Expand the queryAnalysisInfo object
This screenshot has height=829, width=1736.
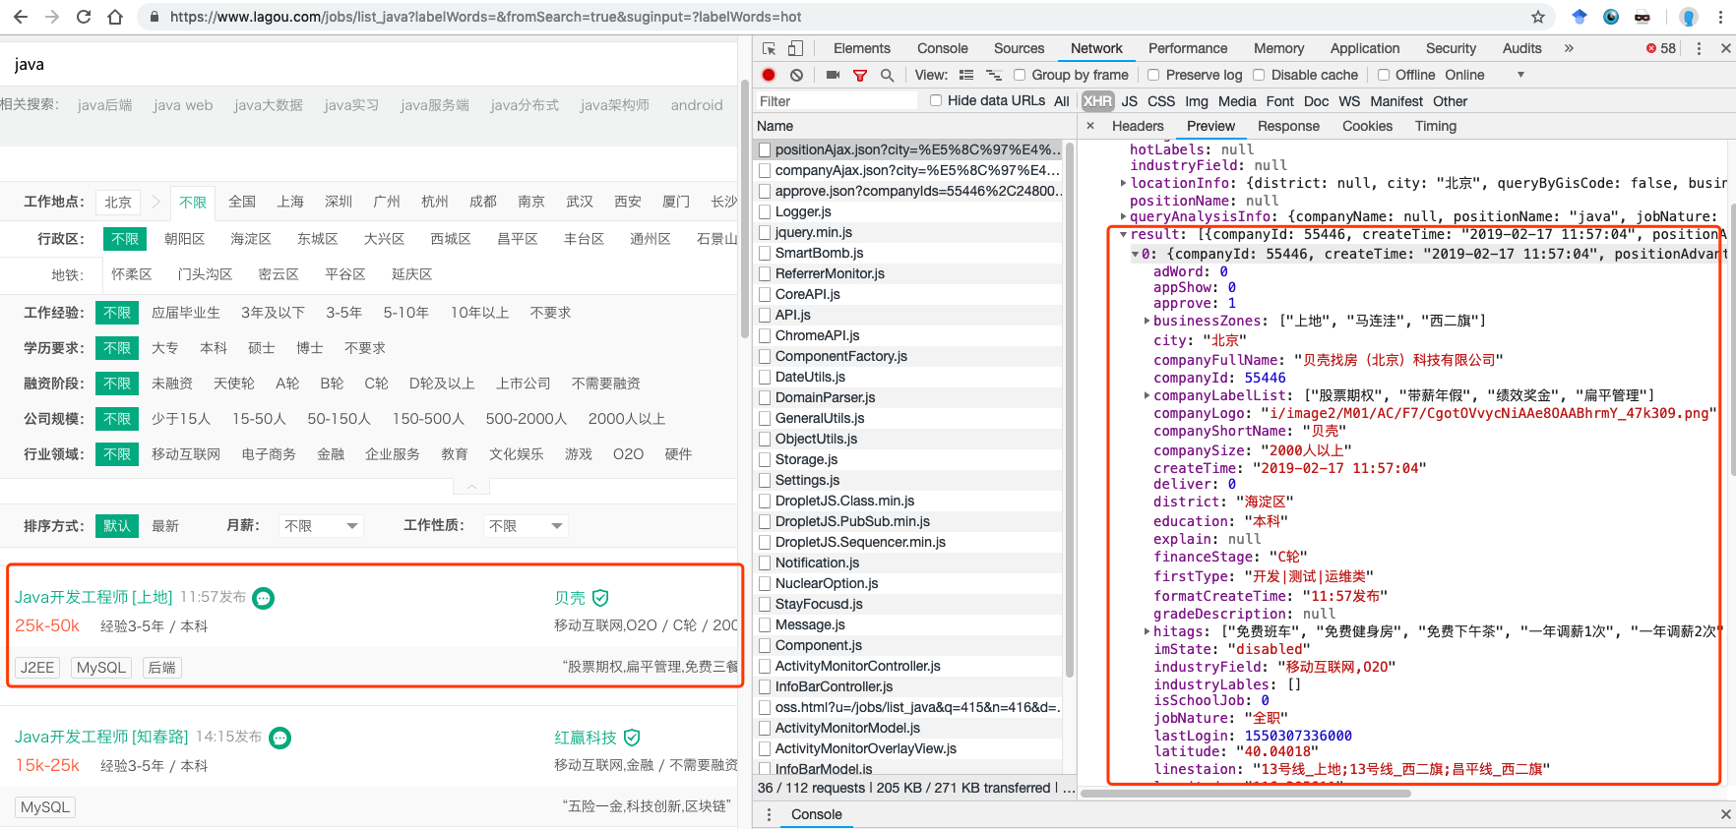(x=1123, y=216)
